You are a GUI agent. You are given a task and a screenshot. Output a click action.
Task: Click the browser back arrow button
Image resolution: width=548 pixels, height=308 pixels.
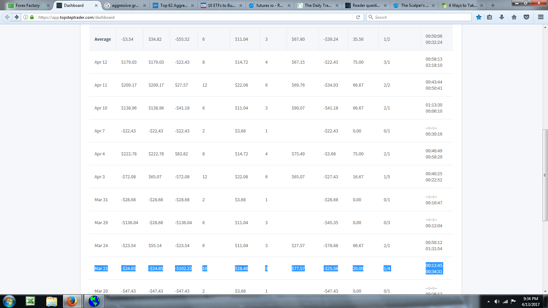coord(7,17)
